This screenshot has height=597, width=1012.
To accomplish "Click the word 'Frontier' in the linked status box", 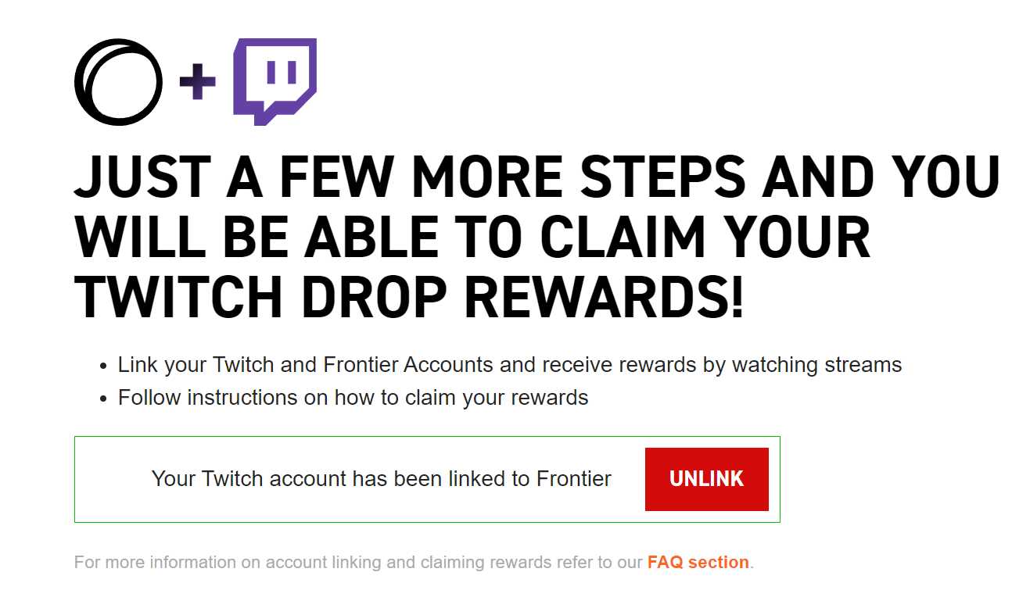I will tap(574, 479).
